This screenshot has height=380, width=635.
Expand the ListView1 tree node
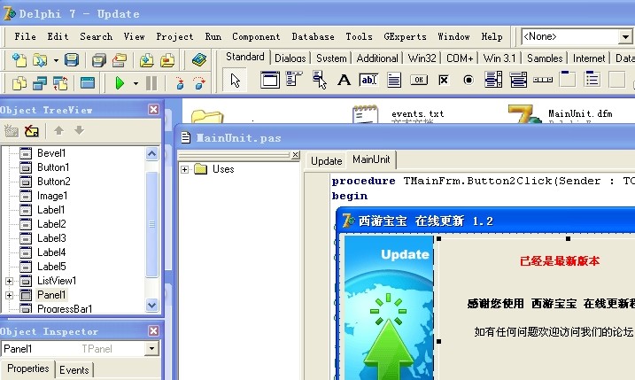tap(9, 281)
